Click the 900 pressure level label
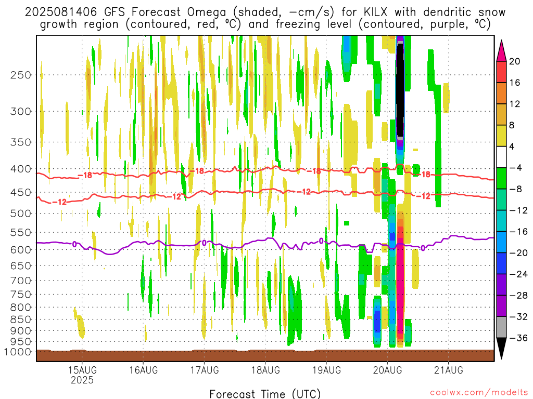The image size is (533, 399). click(x=21, y=331)
